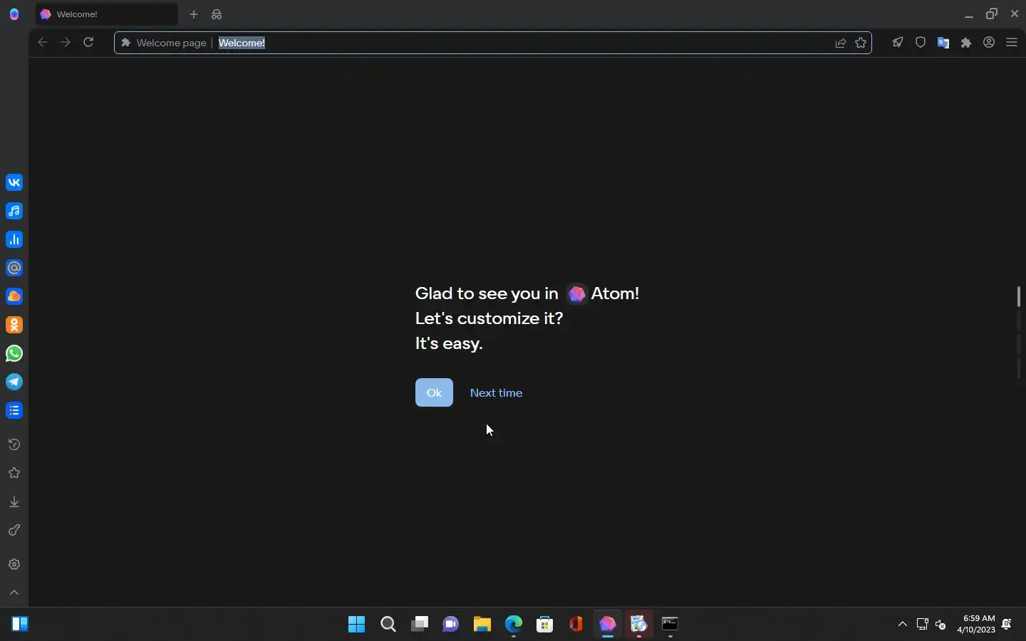Viewport: 1026px width, 641px height.
Task: Open the shield protection toolbar icon
Action: pyautogui.click(x=921, y=43)
